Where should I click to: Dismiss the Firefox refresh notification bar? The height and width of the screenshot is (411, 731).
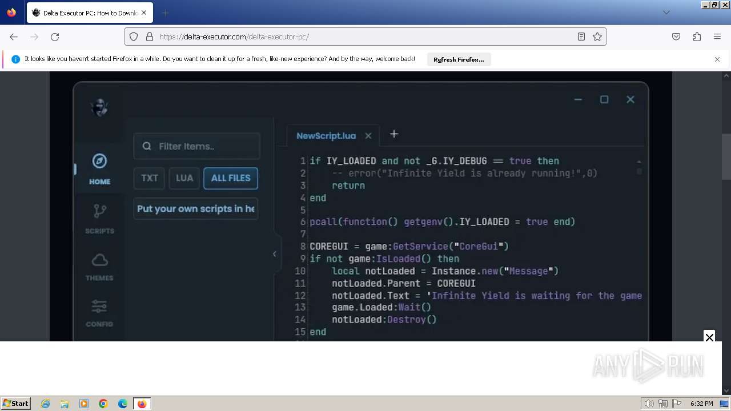pyautogui.click(x=717, y=59)
